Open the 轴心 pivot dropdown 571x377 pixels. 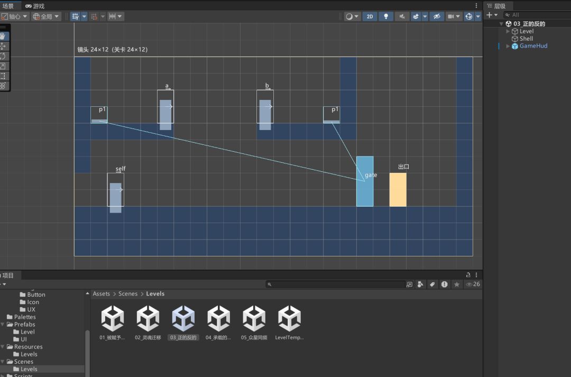click(x=15, y=16)
